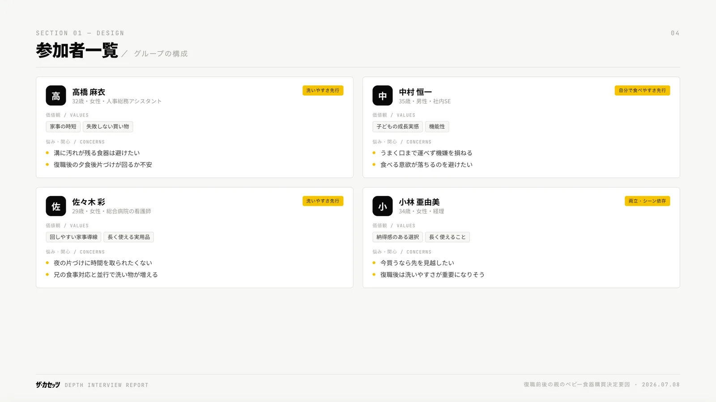Click the 失敗しない買い物 value tag

pos(108,126)
